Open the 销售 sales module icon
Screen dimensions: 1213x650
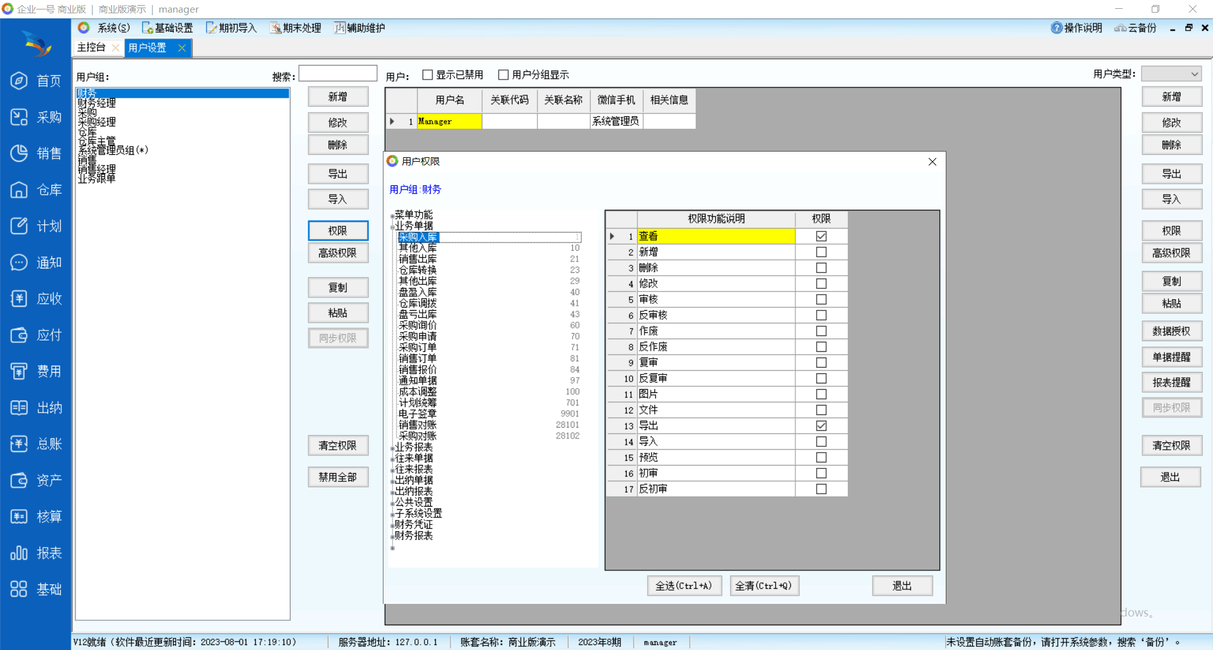coord(19,153)
